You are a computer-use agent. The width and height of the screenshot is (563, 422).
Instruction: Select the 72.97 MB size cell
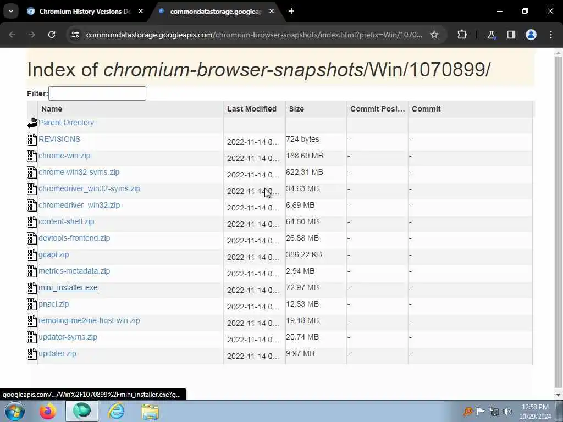[x=302, y=288]
